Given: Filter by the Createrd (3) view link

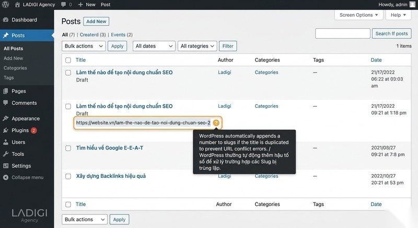Looking at the screenshot, I should [x=93, y=35].
